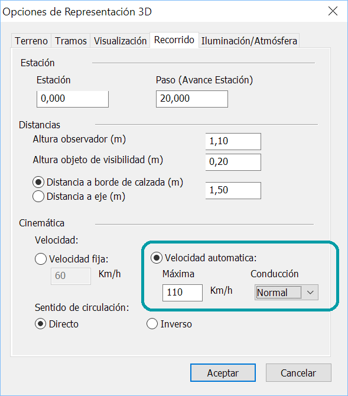Click the Altura objeto de visibilidad field
Viewport: 348px width, 396px height.
click(x=233, y=162)
